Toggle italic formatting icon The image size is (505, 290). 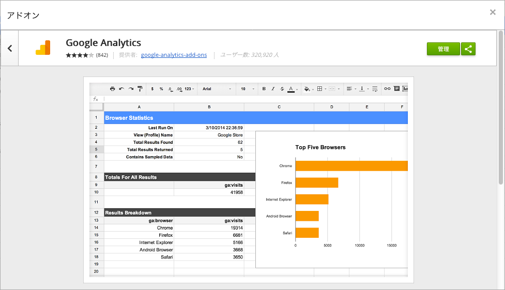pyautogui.click(x=273, y=88)
